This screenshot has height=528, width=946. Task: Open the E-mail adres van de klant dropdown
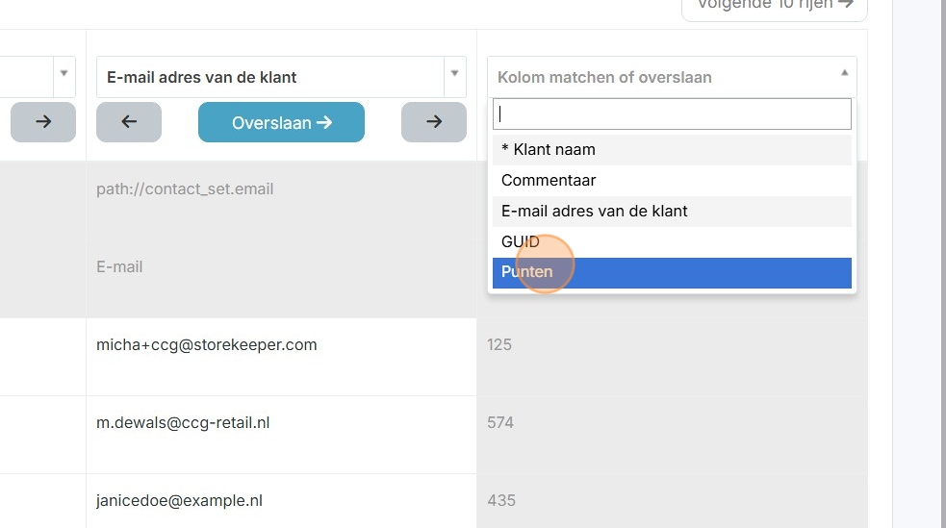[269, 77]
